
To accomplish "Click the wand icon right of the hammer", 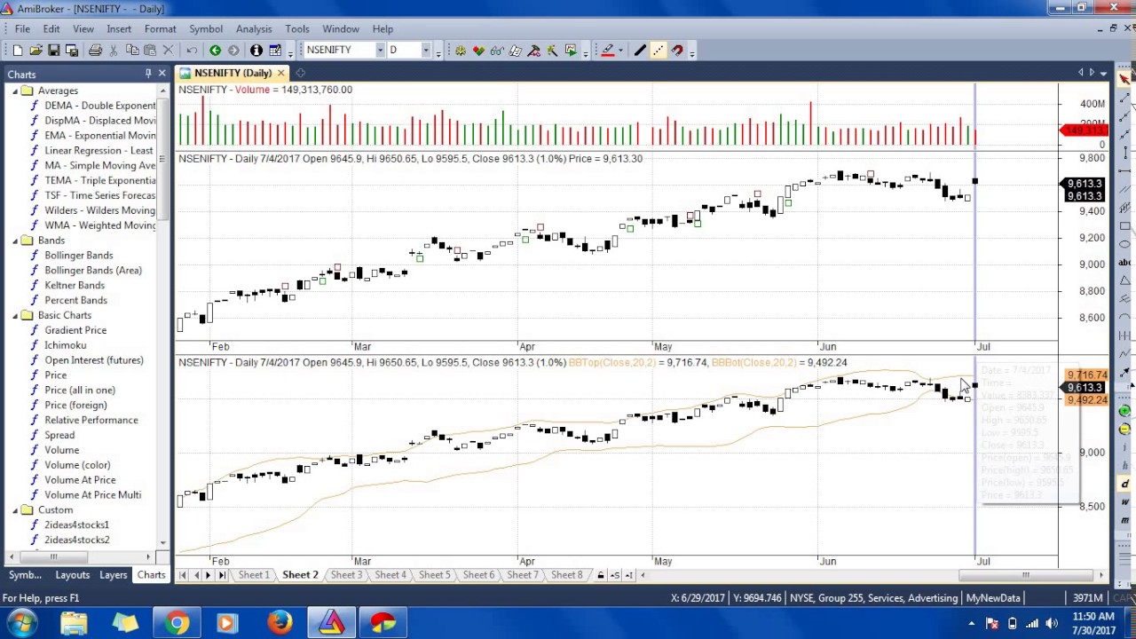I will (x=552, y=51).
